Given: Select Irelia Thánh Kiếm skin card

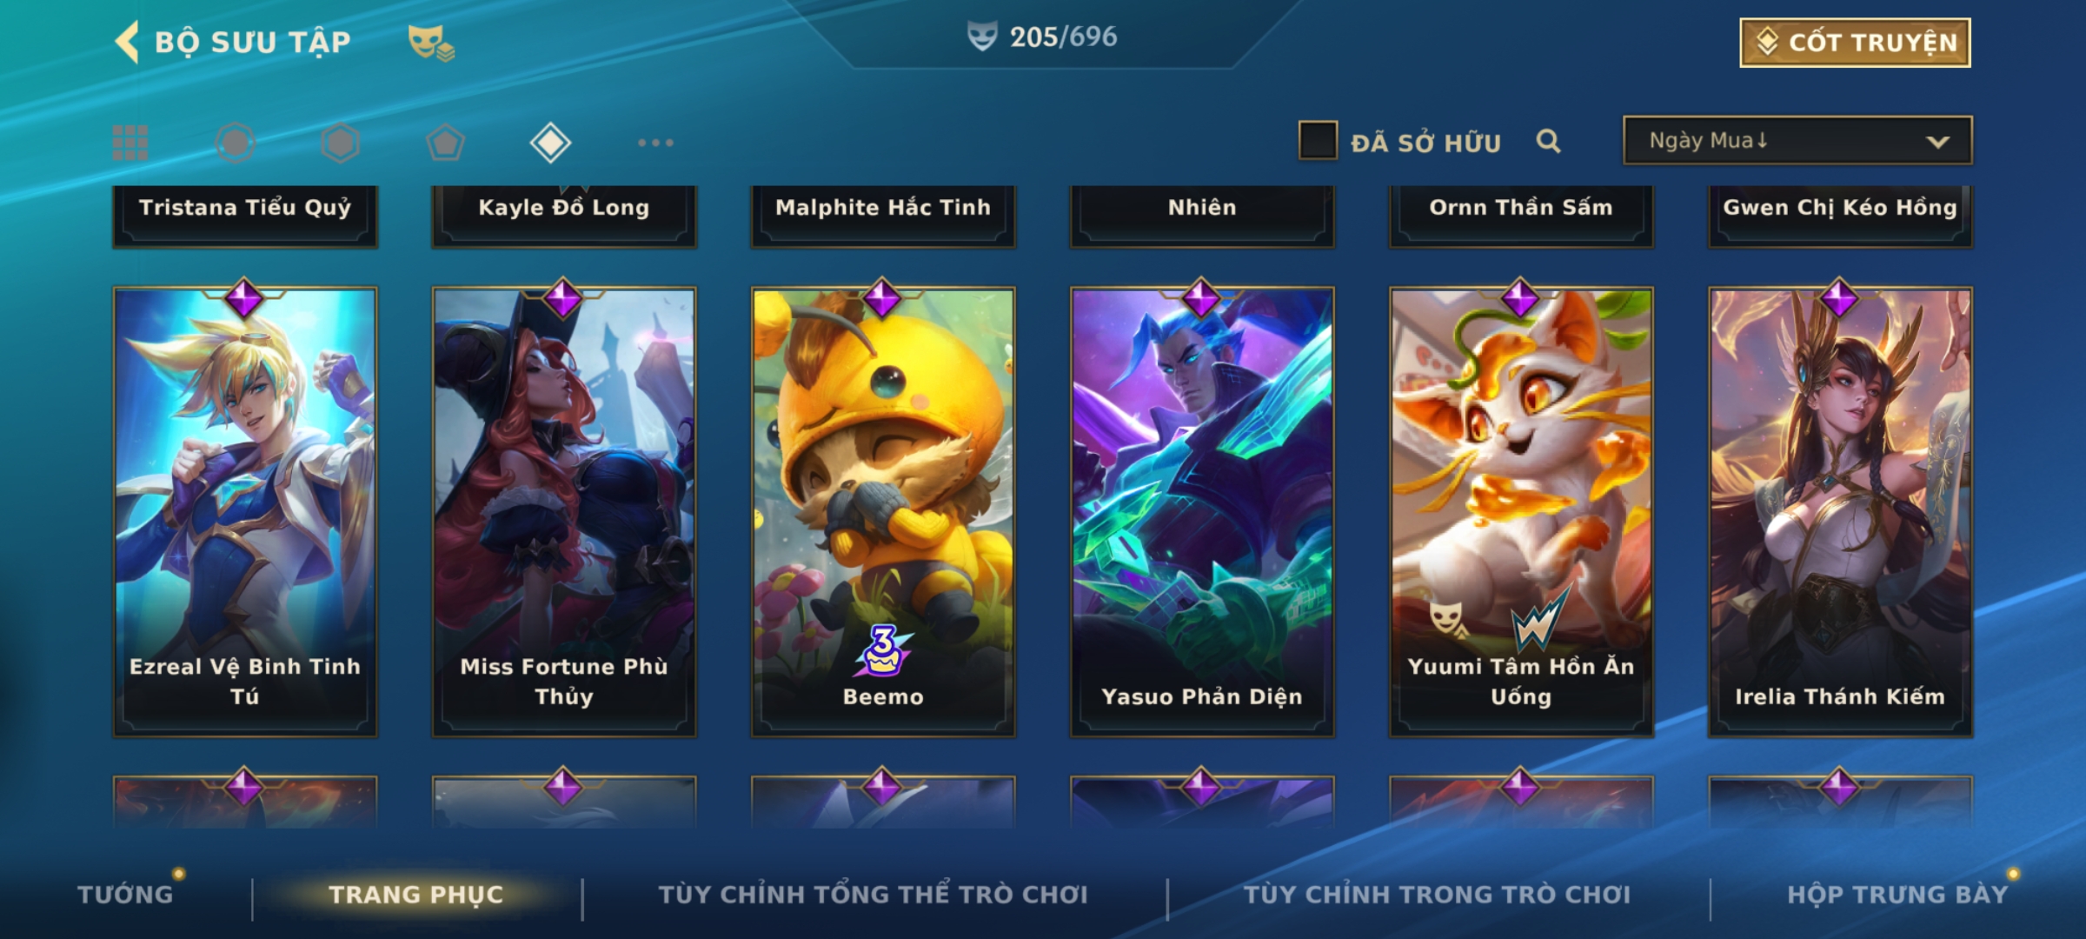Looking at the screenshot, I should 1840,511.
